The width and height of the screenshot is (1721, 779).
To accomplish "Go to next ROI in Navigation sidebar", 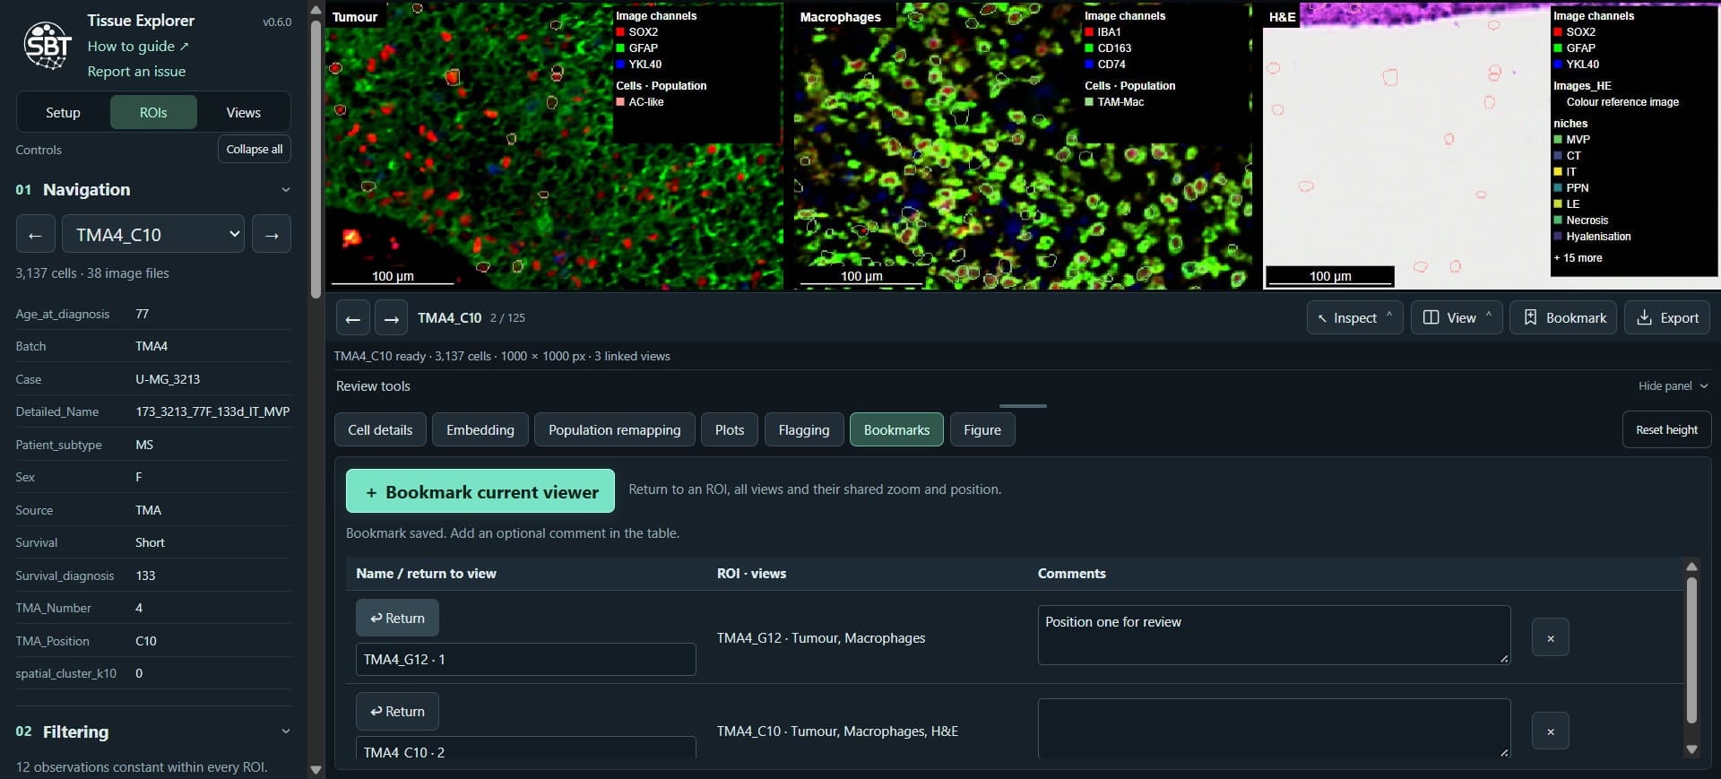I will click(272, 234).
